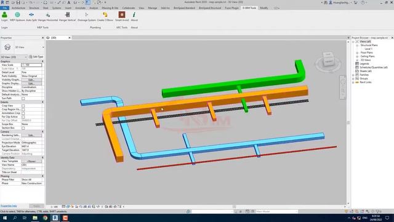394x222 pixels.
Task: Click the view scale 1:100 control
Action: [x=54, y=207]
